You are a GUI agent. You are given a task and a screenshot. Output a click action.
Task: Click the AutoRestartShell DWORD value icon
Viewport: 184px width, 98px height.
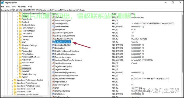[53, 27]
